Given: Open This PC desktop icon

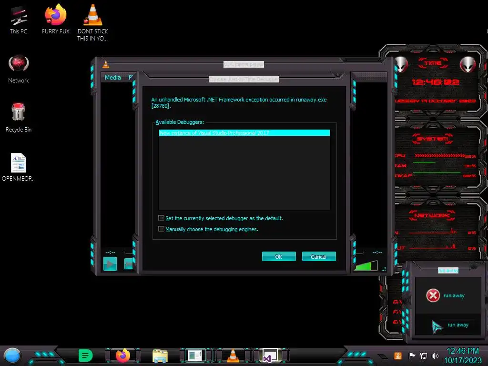Looking at the screenshot, I should click(19, 20).
